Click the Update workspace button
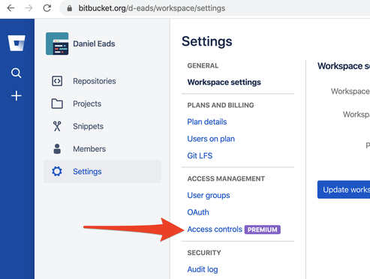Viewport: 370px width, 279px height. [x=344, y=190]
